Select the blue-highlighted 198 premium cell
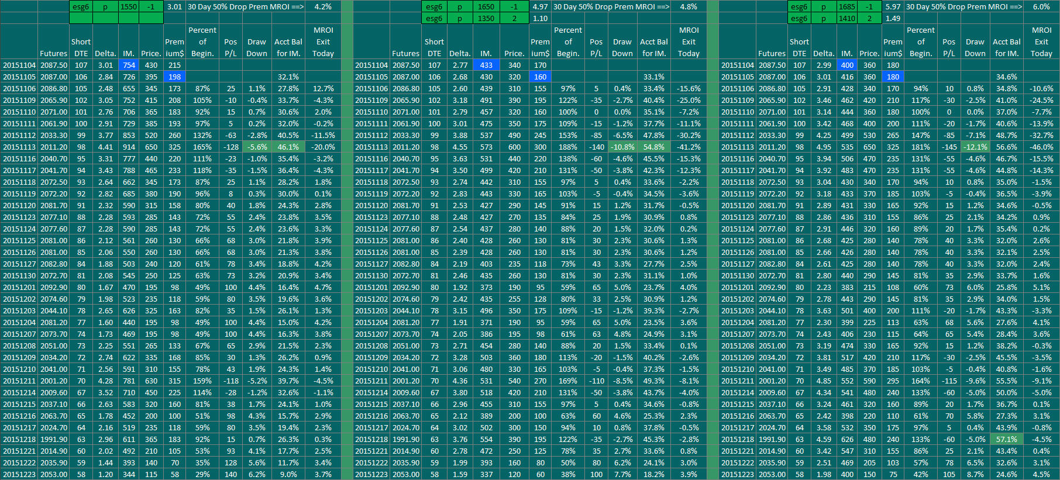Viewport: 1060px width, 480px height. pos(174,77)
